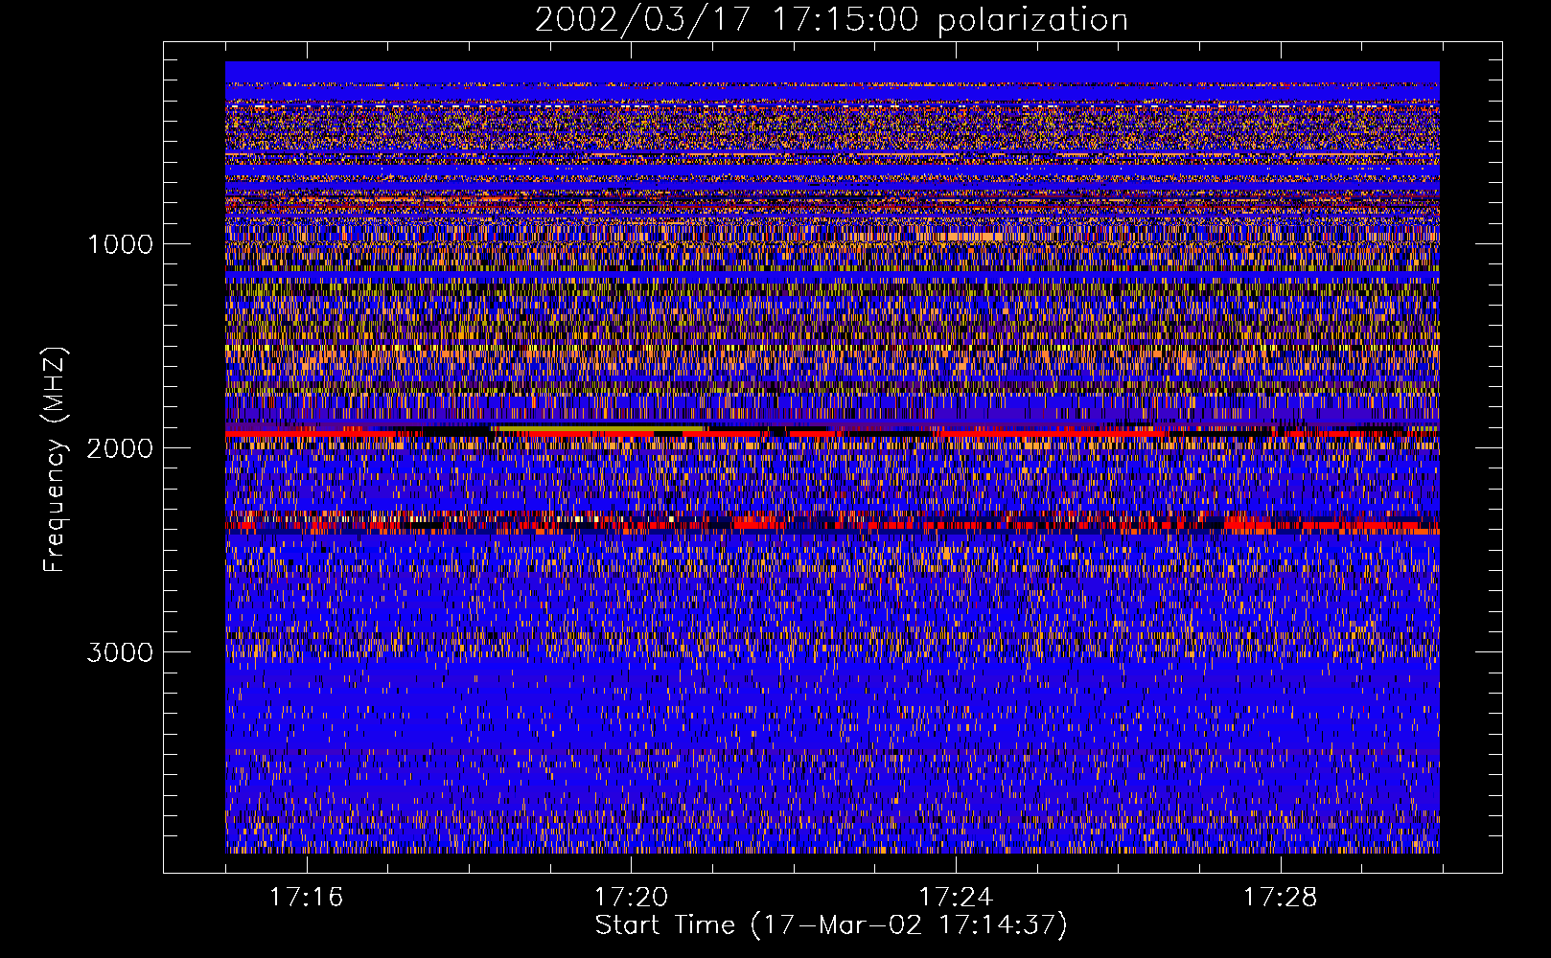This screenshot has width=1551, height=958.
Task: Select the 1000 frequency tick label
Action: (120, 244)
